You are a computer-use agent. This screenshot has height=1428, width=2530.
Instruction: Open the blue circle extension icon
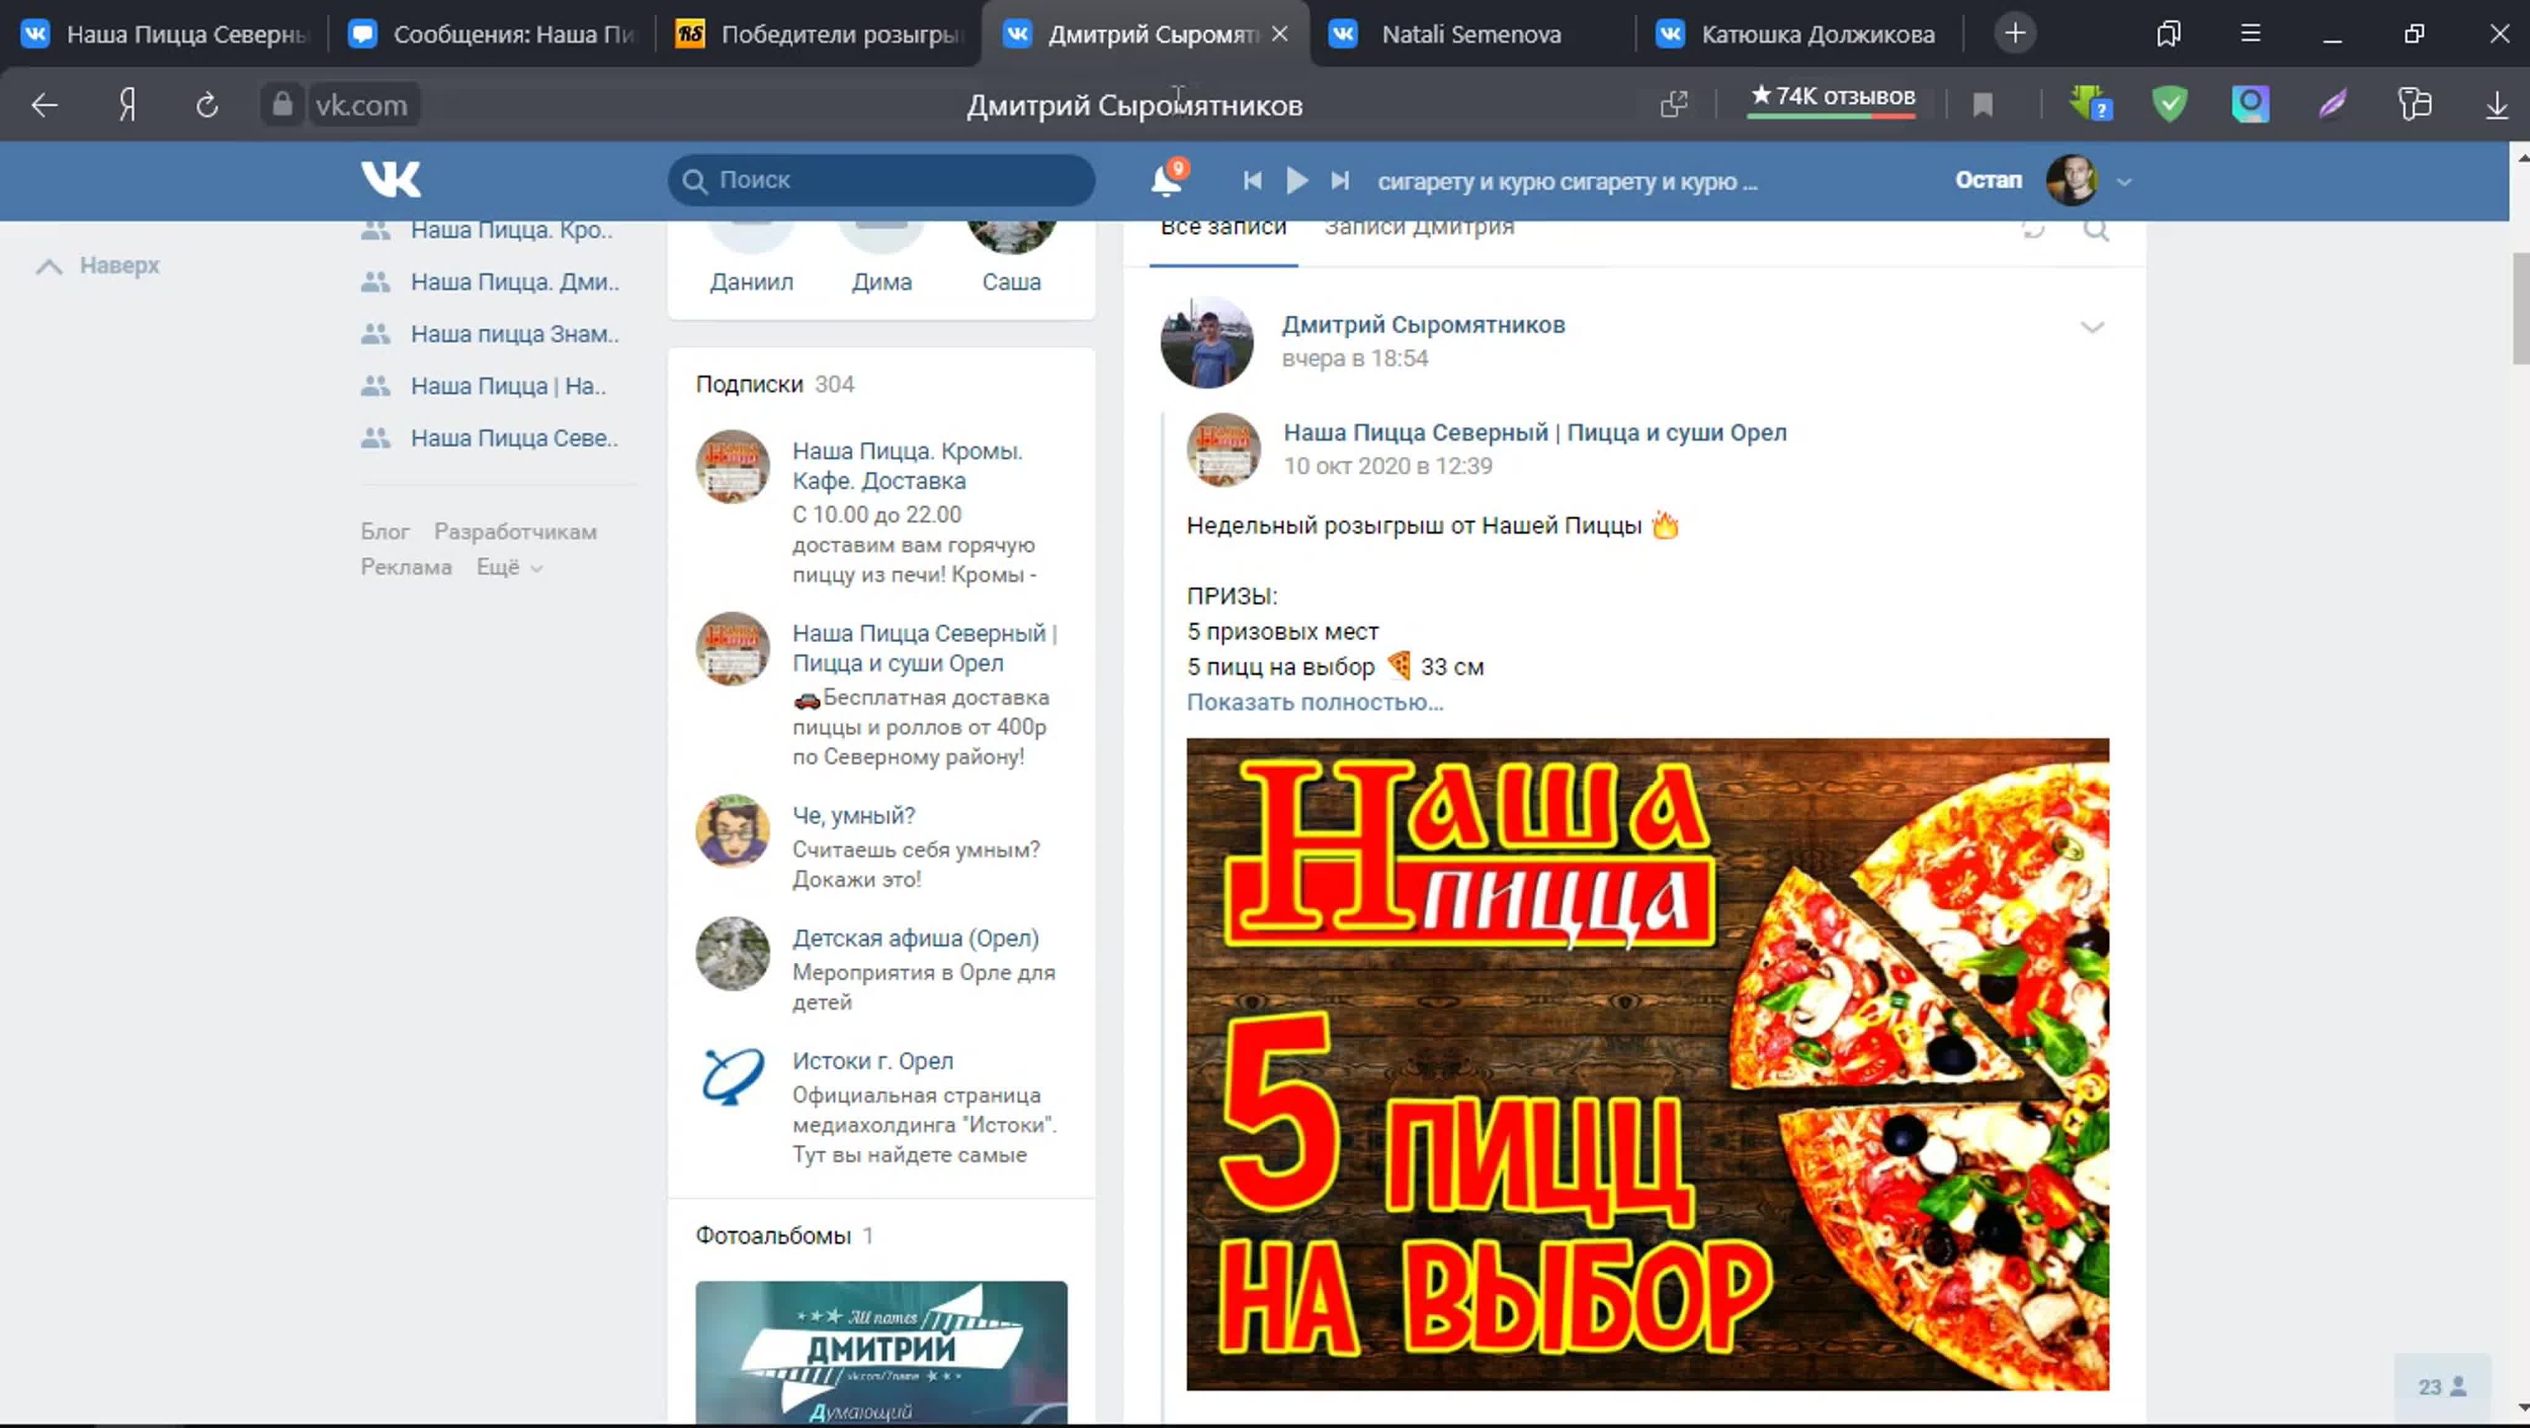[2250, 104]
